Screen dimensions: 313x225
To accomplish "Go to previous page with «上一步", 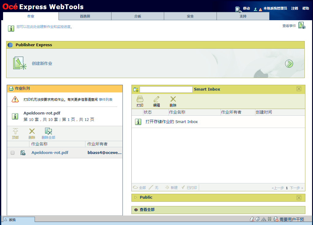I will click(278, 188).
